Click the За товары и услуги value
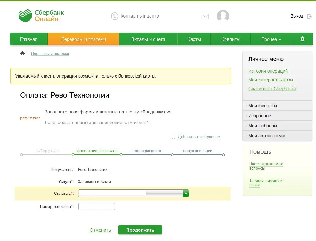316x241 pixels. pos(94,182)
